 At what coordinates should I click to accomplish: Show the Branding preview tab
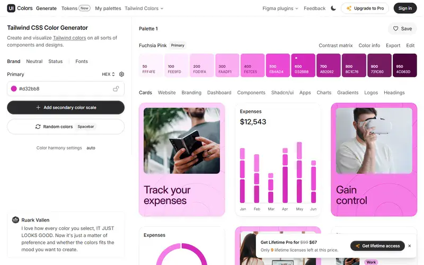191,92
